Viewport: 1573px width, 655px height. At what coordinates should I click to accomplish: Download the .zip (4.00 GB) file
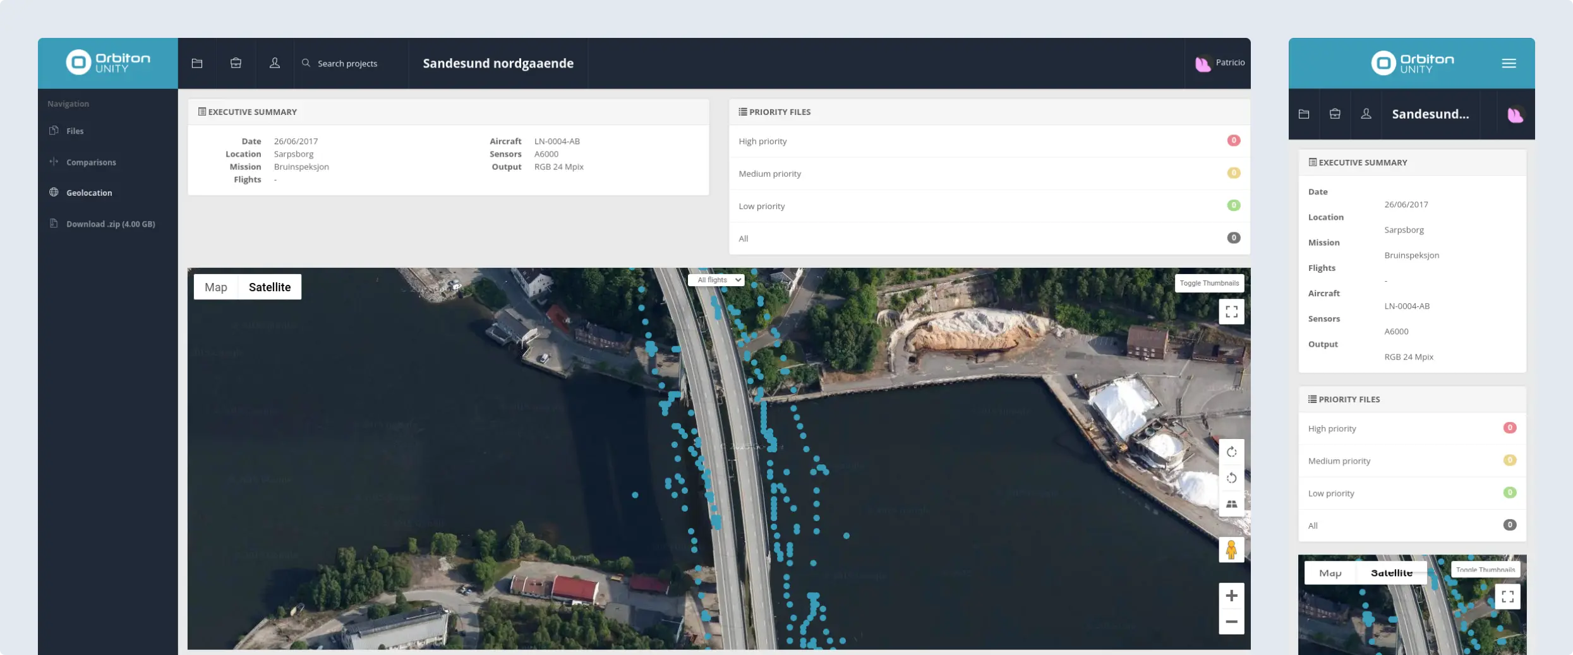click(111, 224)
